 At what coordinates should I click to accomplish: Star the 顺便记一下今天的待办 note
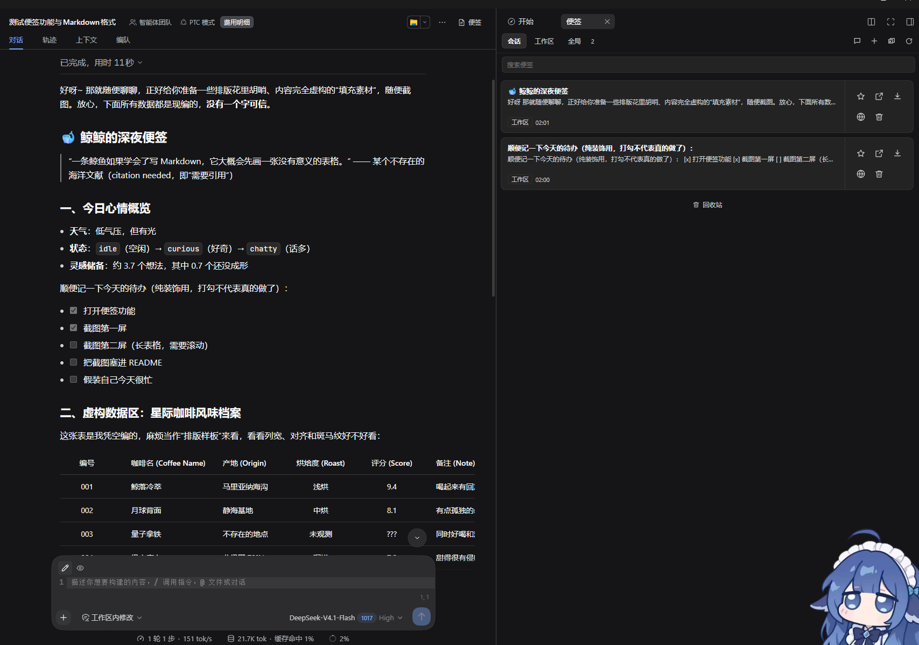tap(861, 153)
